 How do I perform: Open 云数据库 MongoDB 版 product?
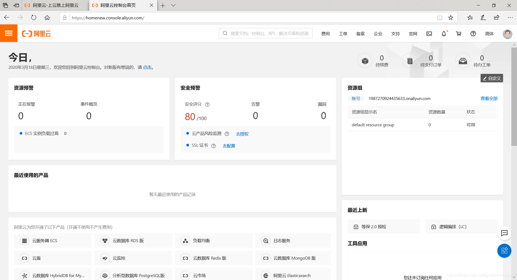pyautogui.click(x=293, y=258)
